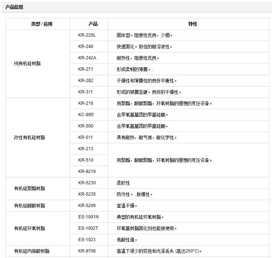Screen dimensions: 272x258
Task: Select the KR-9706 product code
Action: (87, 251)
